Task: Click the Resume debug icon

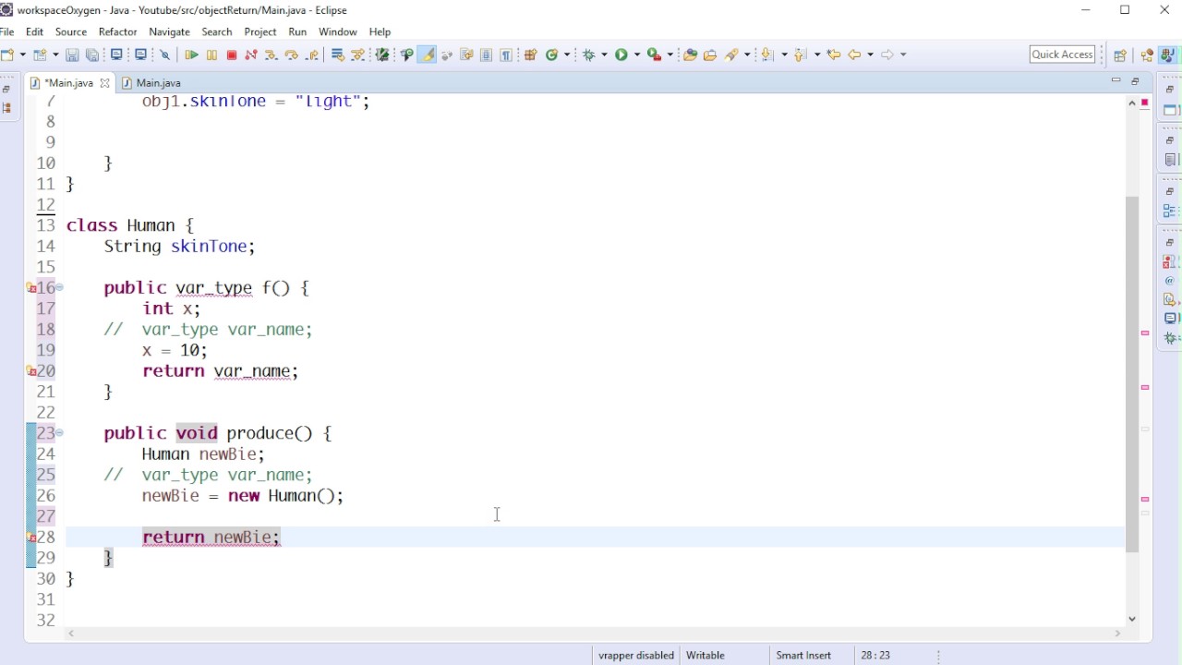Action: (x=191, y=55)
